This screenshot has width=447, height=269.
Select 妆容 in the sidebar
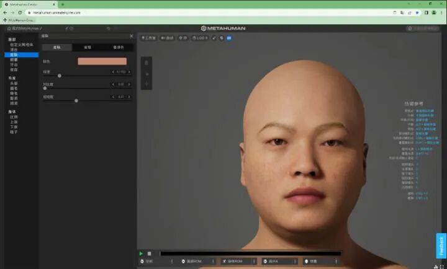(14, 70)
